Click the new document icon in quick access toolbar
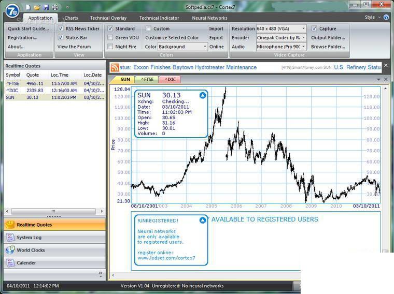The width and height of the screenshot is (394, 294). tap(28, 7)
